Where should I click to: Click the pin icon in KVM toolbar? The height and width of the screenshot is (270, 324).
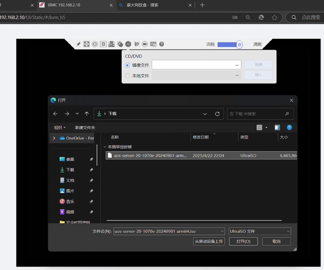coord(78,44)
